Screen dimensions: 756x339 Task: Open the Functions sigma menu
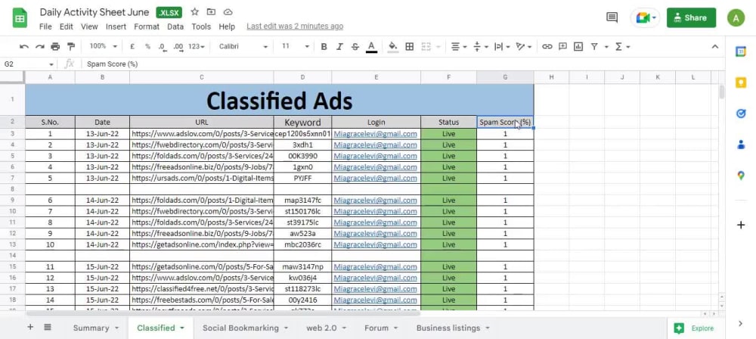pyautogui.click(x=621, y=47)
